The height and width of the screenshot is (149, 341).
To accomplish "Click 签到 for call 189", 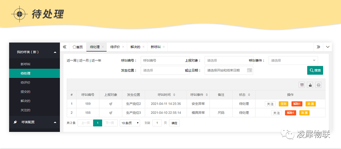I will (x=283, y=104).
